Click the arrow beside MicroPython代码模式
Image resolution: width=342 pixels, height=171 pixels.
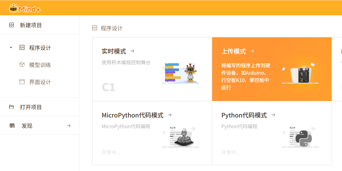(x=170, y=115)
